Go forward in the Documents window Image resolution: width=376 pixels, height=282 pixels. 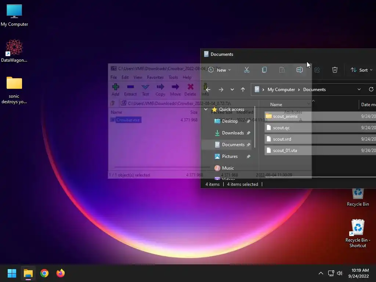(221, 90)
